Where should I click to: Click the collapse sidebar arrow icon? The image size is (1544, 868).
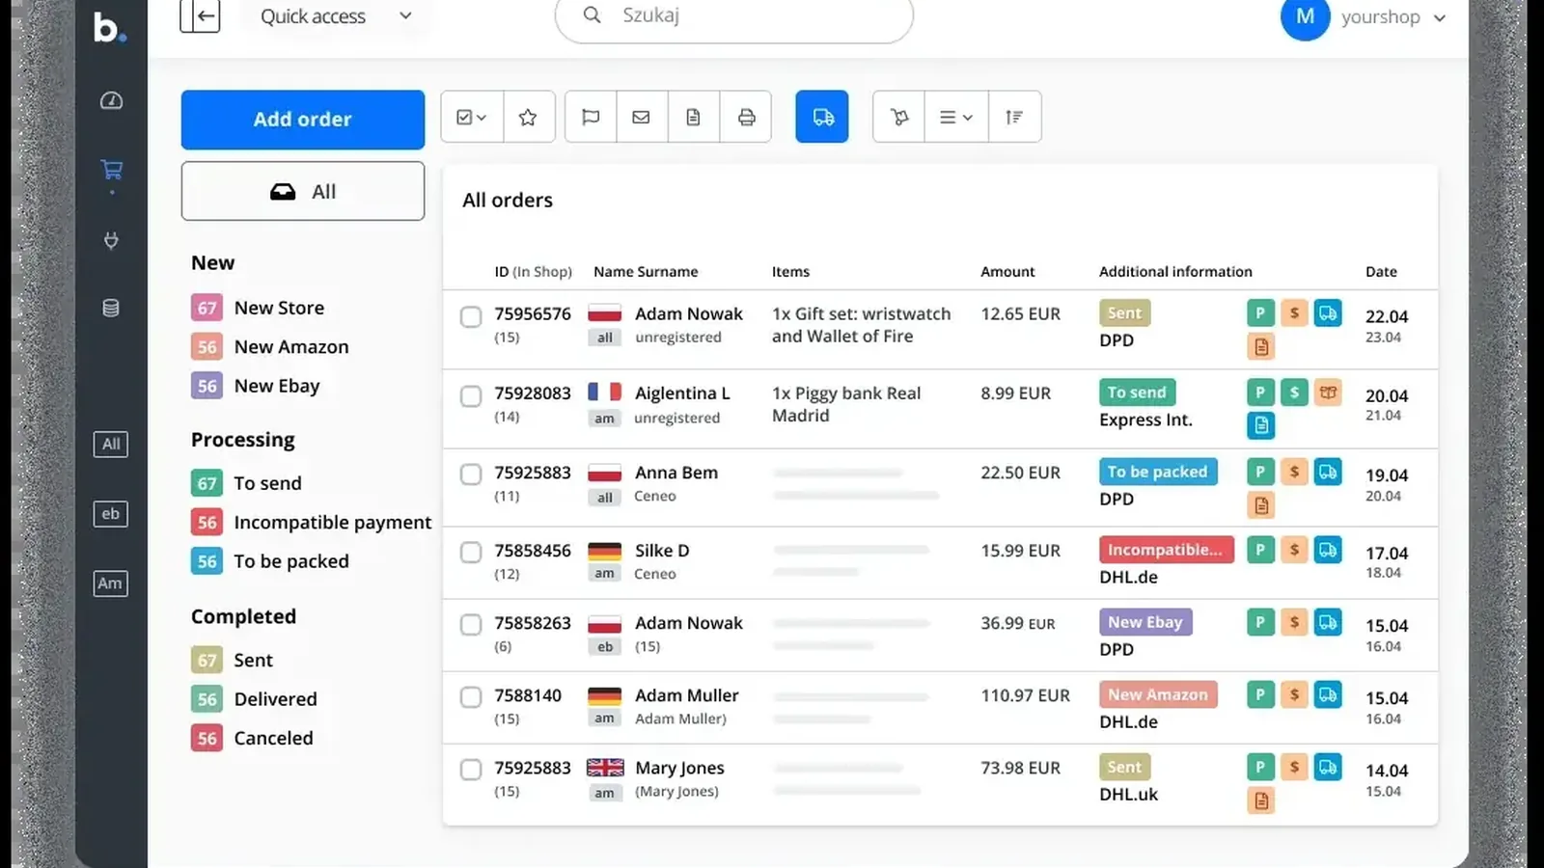200,16
